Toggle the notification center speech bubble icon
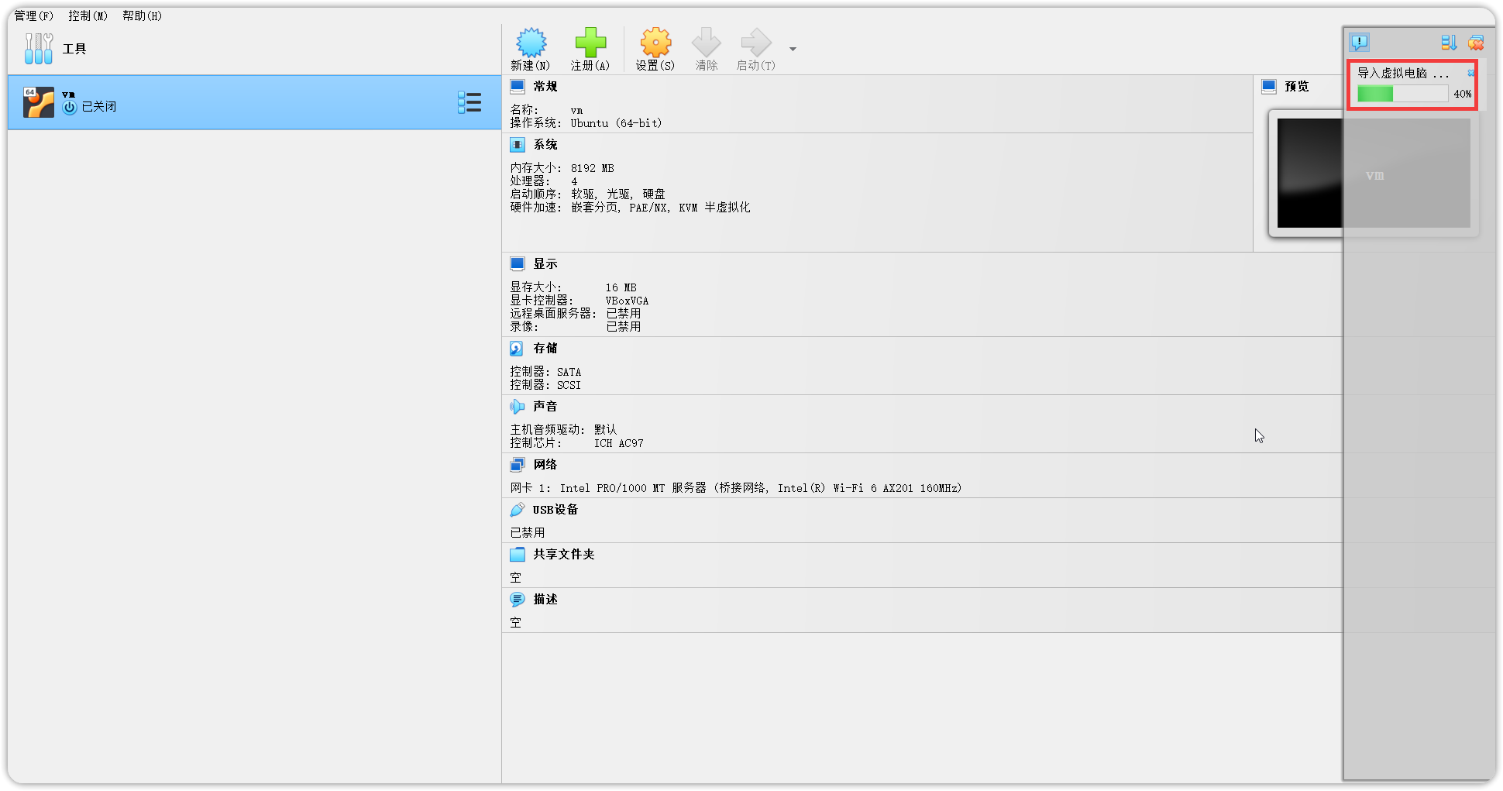1503x791 pixels. point(1359,42)
